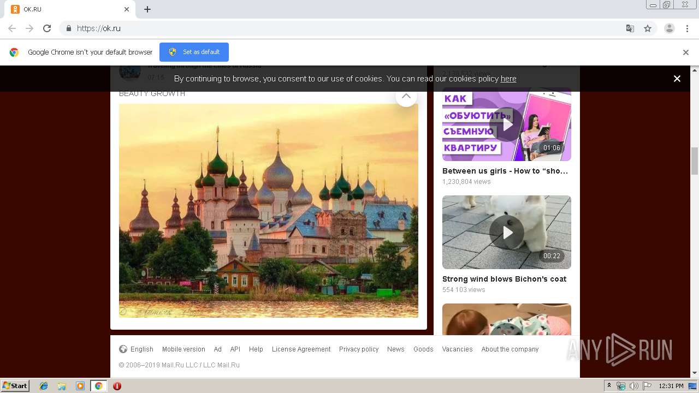Image resolution: width=699 pixels, height=393 pixels.
Task: Click the scrollbar up arrow
Action: [x=695, y=70]
